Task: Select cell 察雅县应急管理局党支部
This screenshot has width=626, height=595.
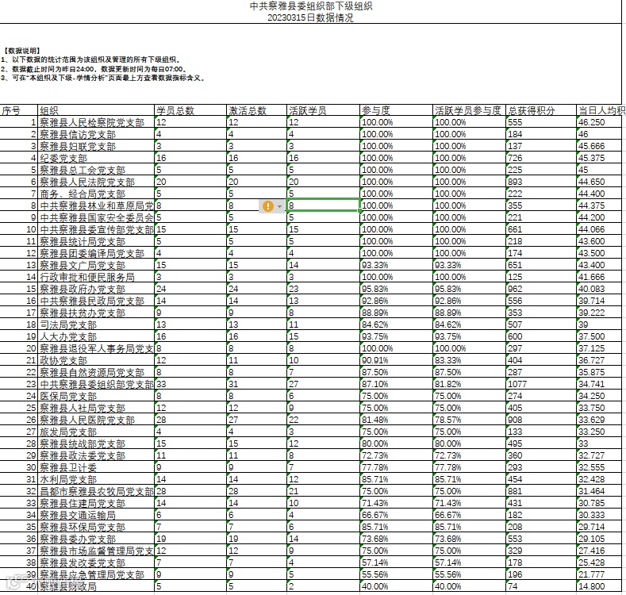Action: pyautogui.click(x=96, y=574)
